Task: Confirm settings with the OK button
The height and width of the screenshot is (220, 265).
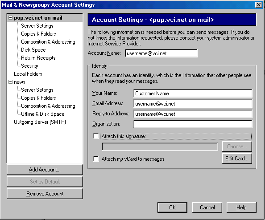Action: [x=172, y=208]
